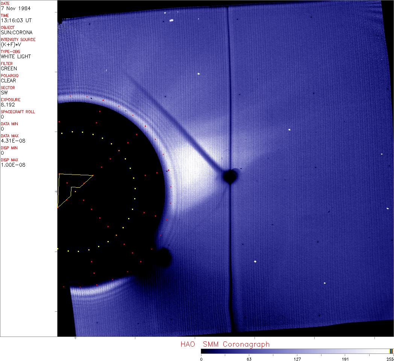Click the SUN:CORONA object value
Image resolution: width=394 pixels, height=361 pixels.
pos(17,32)
